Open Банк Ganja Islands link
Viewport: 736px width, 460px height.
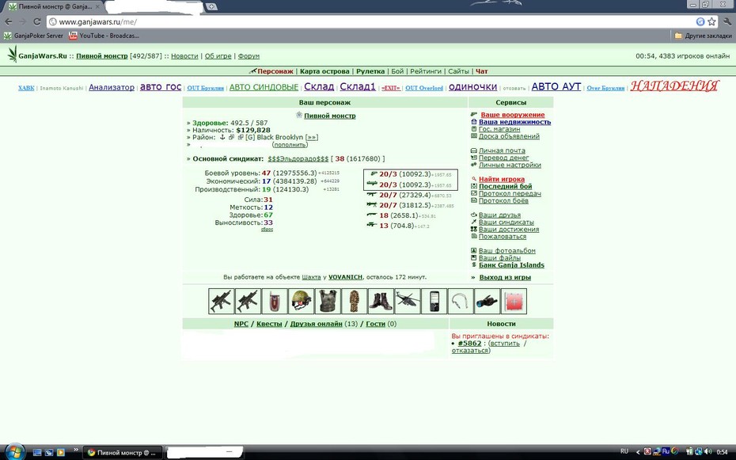(x=511, y=265)
